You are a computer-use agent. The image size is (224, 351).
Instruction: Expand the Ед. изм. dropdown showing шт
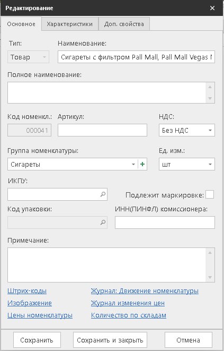(x=187, y=164)
